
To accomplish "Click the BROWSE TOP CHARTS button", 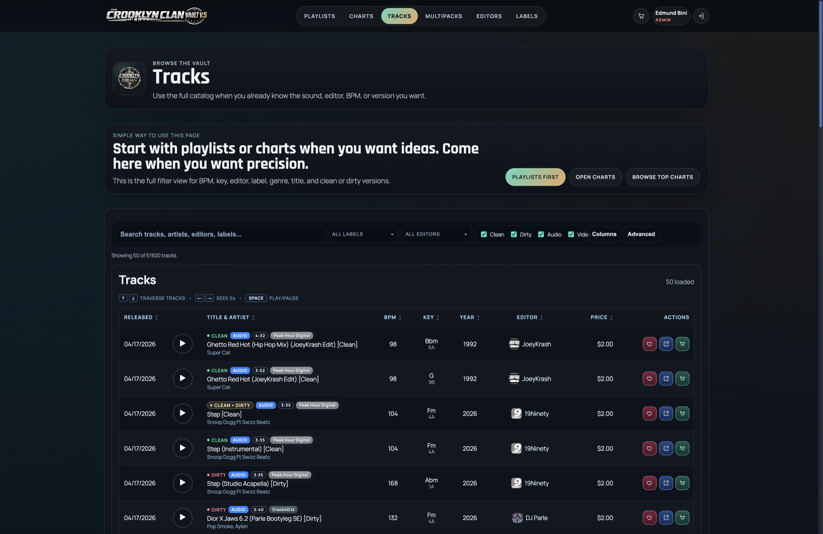I will pyautogui.click(x=663, y=177).
